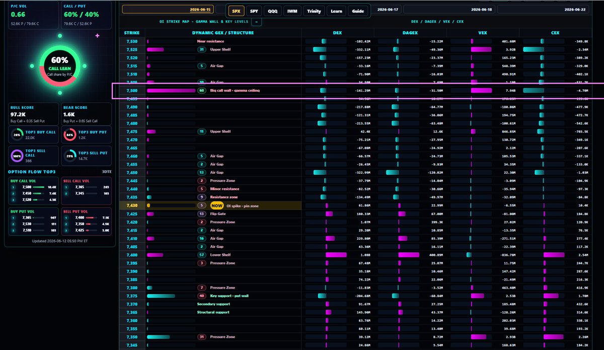
Task: Click the 84% Top3 Buy Put ring
Action: click(x=69, y=135)
